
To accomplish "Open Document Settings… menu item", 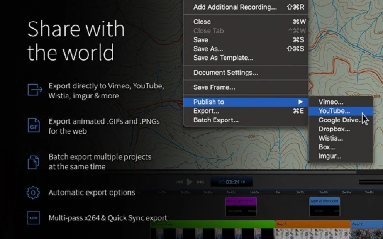I will tap(246, 73).
